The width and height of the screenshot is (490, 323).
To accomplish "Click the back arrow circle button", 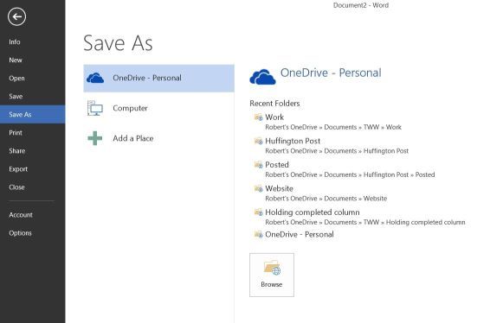I will [16, 16].
